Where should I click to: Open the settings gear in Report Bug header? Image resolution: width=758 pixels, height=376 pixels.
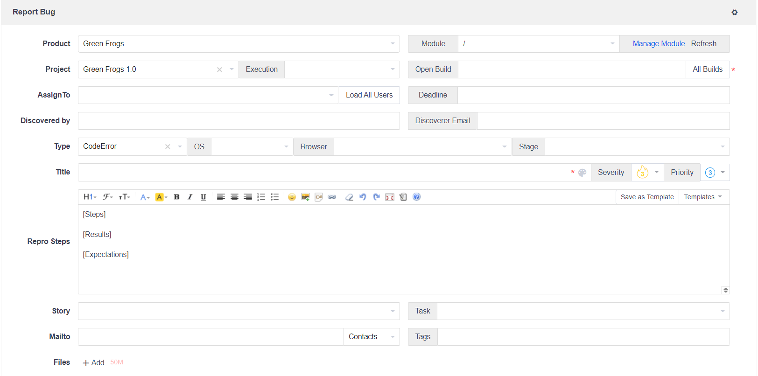click(734, 12)
